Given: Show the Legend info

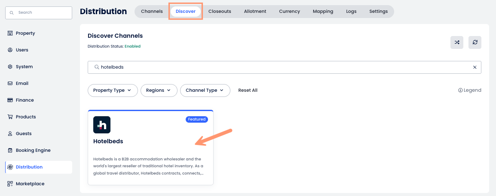Looking at the screenshot, I should tap(470, 90).
